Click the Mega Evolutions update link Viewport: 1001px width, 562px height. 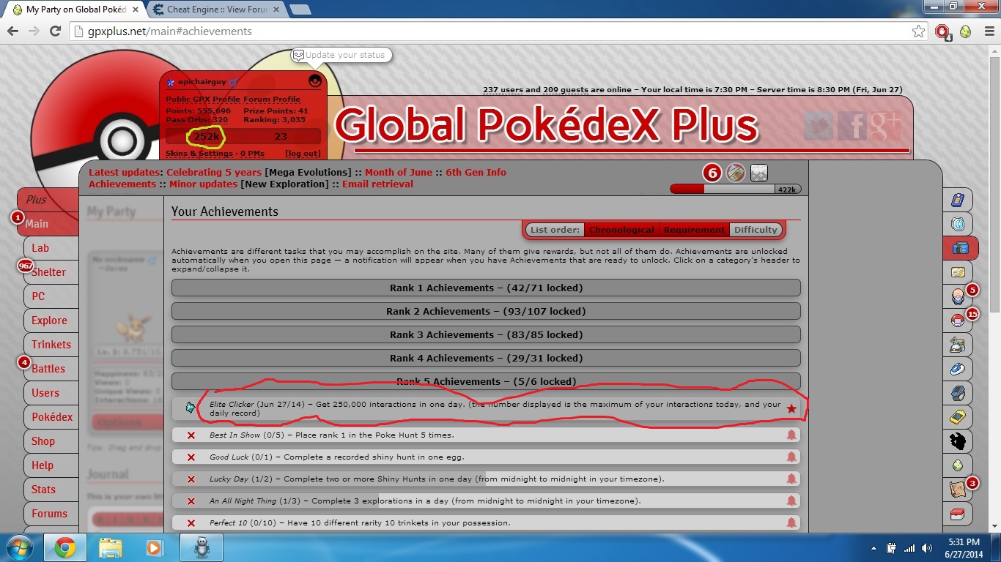[x=308, y=173]
